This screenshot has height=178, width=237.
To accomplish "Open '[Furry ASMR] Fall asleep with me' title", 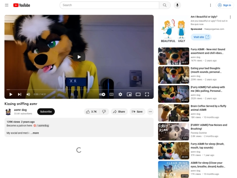I will click(x=208, y=89).
